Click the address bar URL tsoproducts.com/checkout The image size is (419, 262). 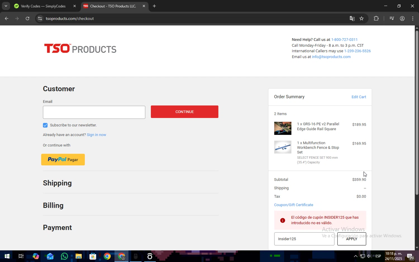pyautogui.click(x=70, y=19)
